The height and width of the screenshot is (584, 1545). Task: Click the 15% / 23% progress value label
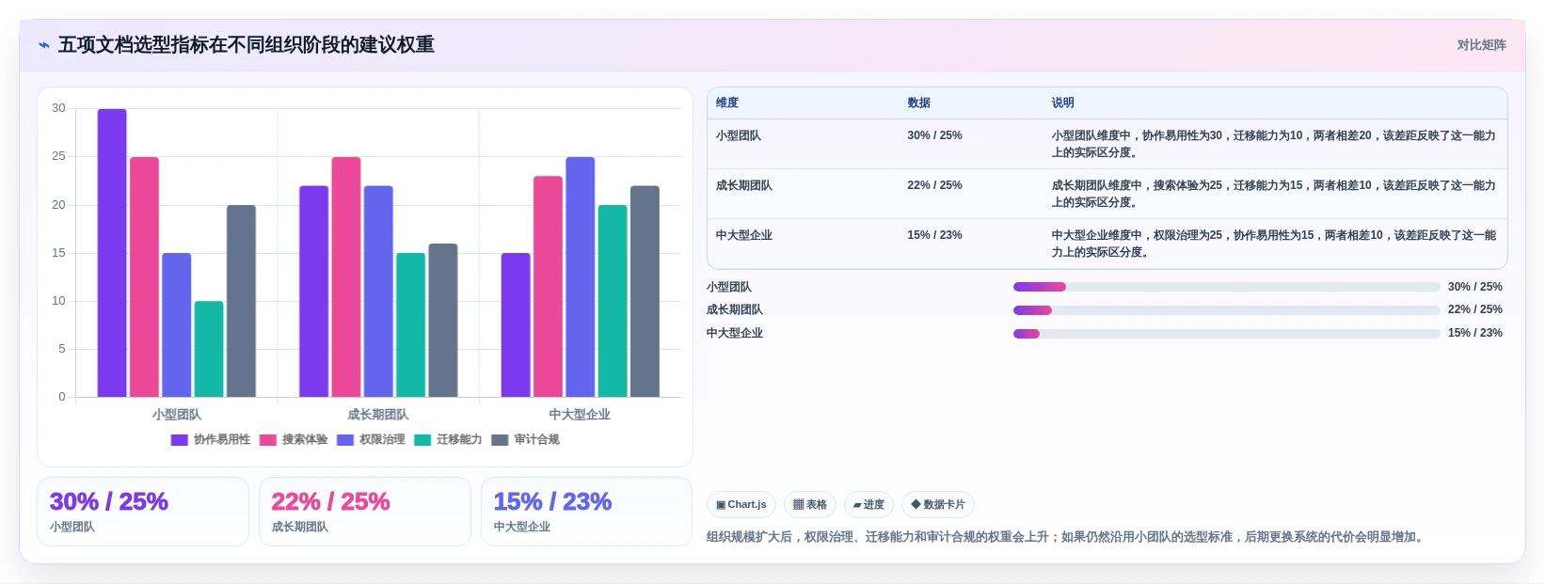pyautogui.click(x=1475, y=333)
